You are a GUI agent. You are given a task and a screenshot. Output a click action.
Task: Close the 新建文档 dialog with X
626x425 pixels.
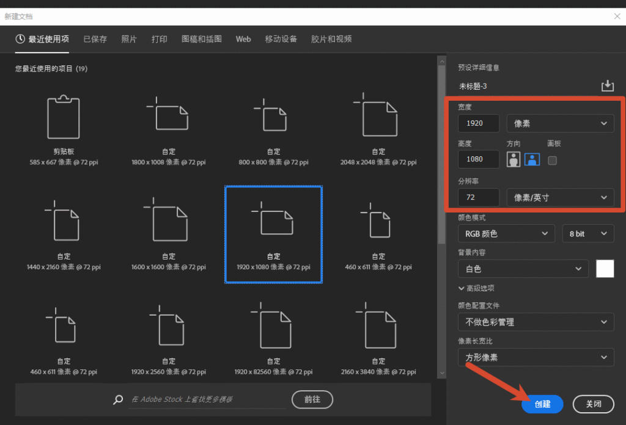[x=617, y=16]
